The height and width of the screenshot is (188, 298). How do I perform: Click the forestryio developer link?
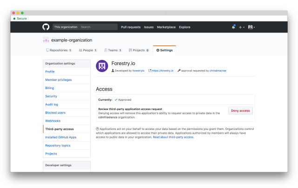pyautogui.click(x=138, y=71)
